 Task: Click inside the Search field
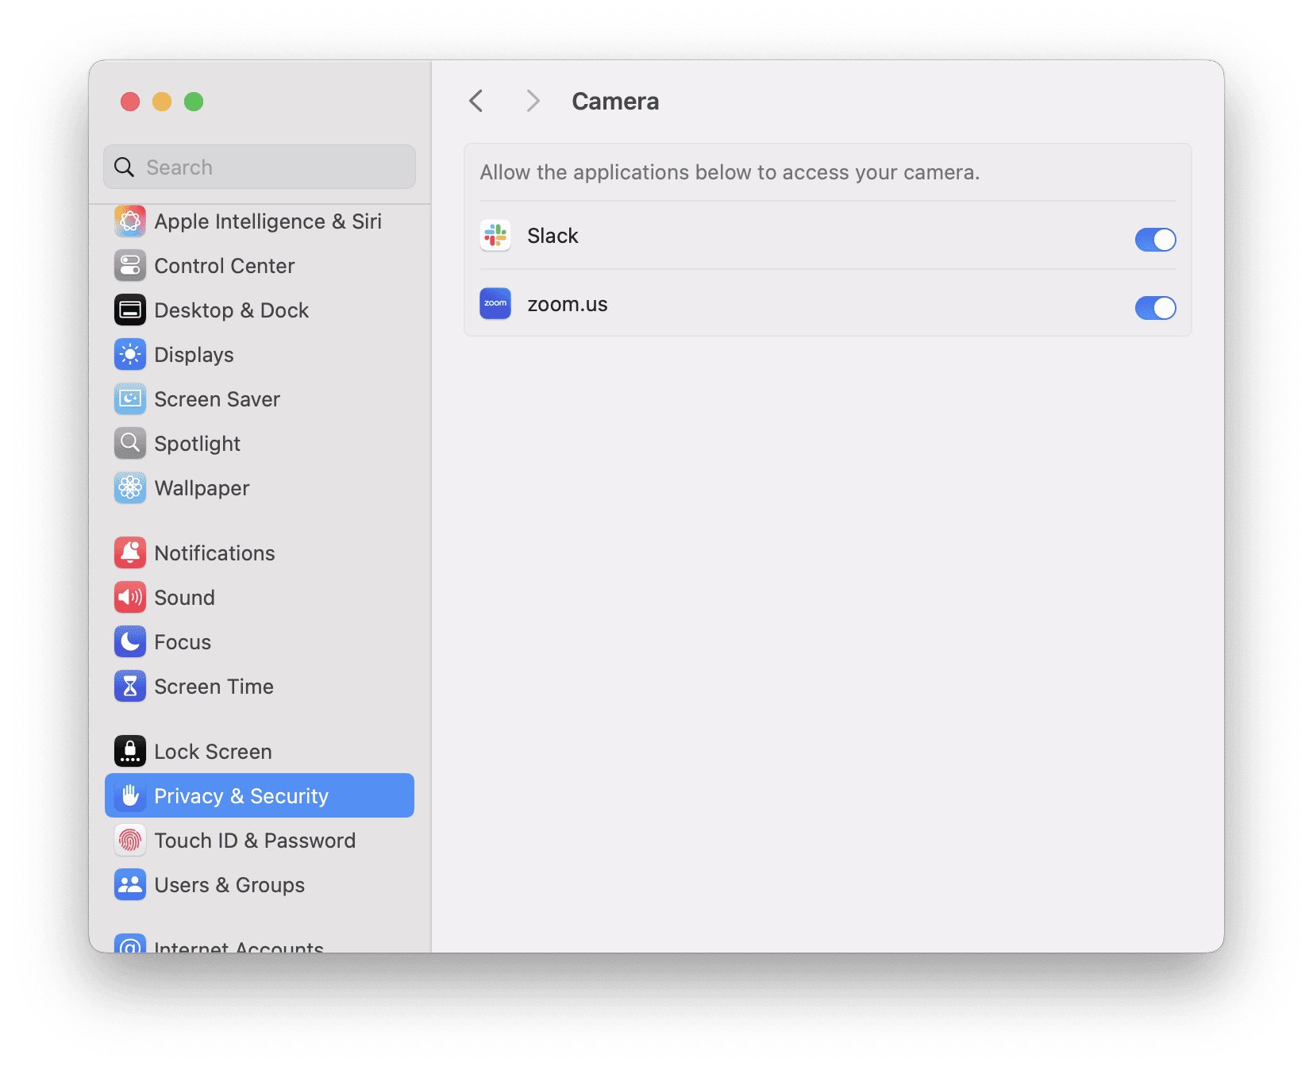pyautogui.click(x=259, y=167)
